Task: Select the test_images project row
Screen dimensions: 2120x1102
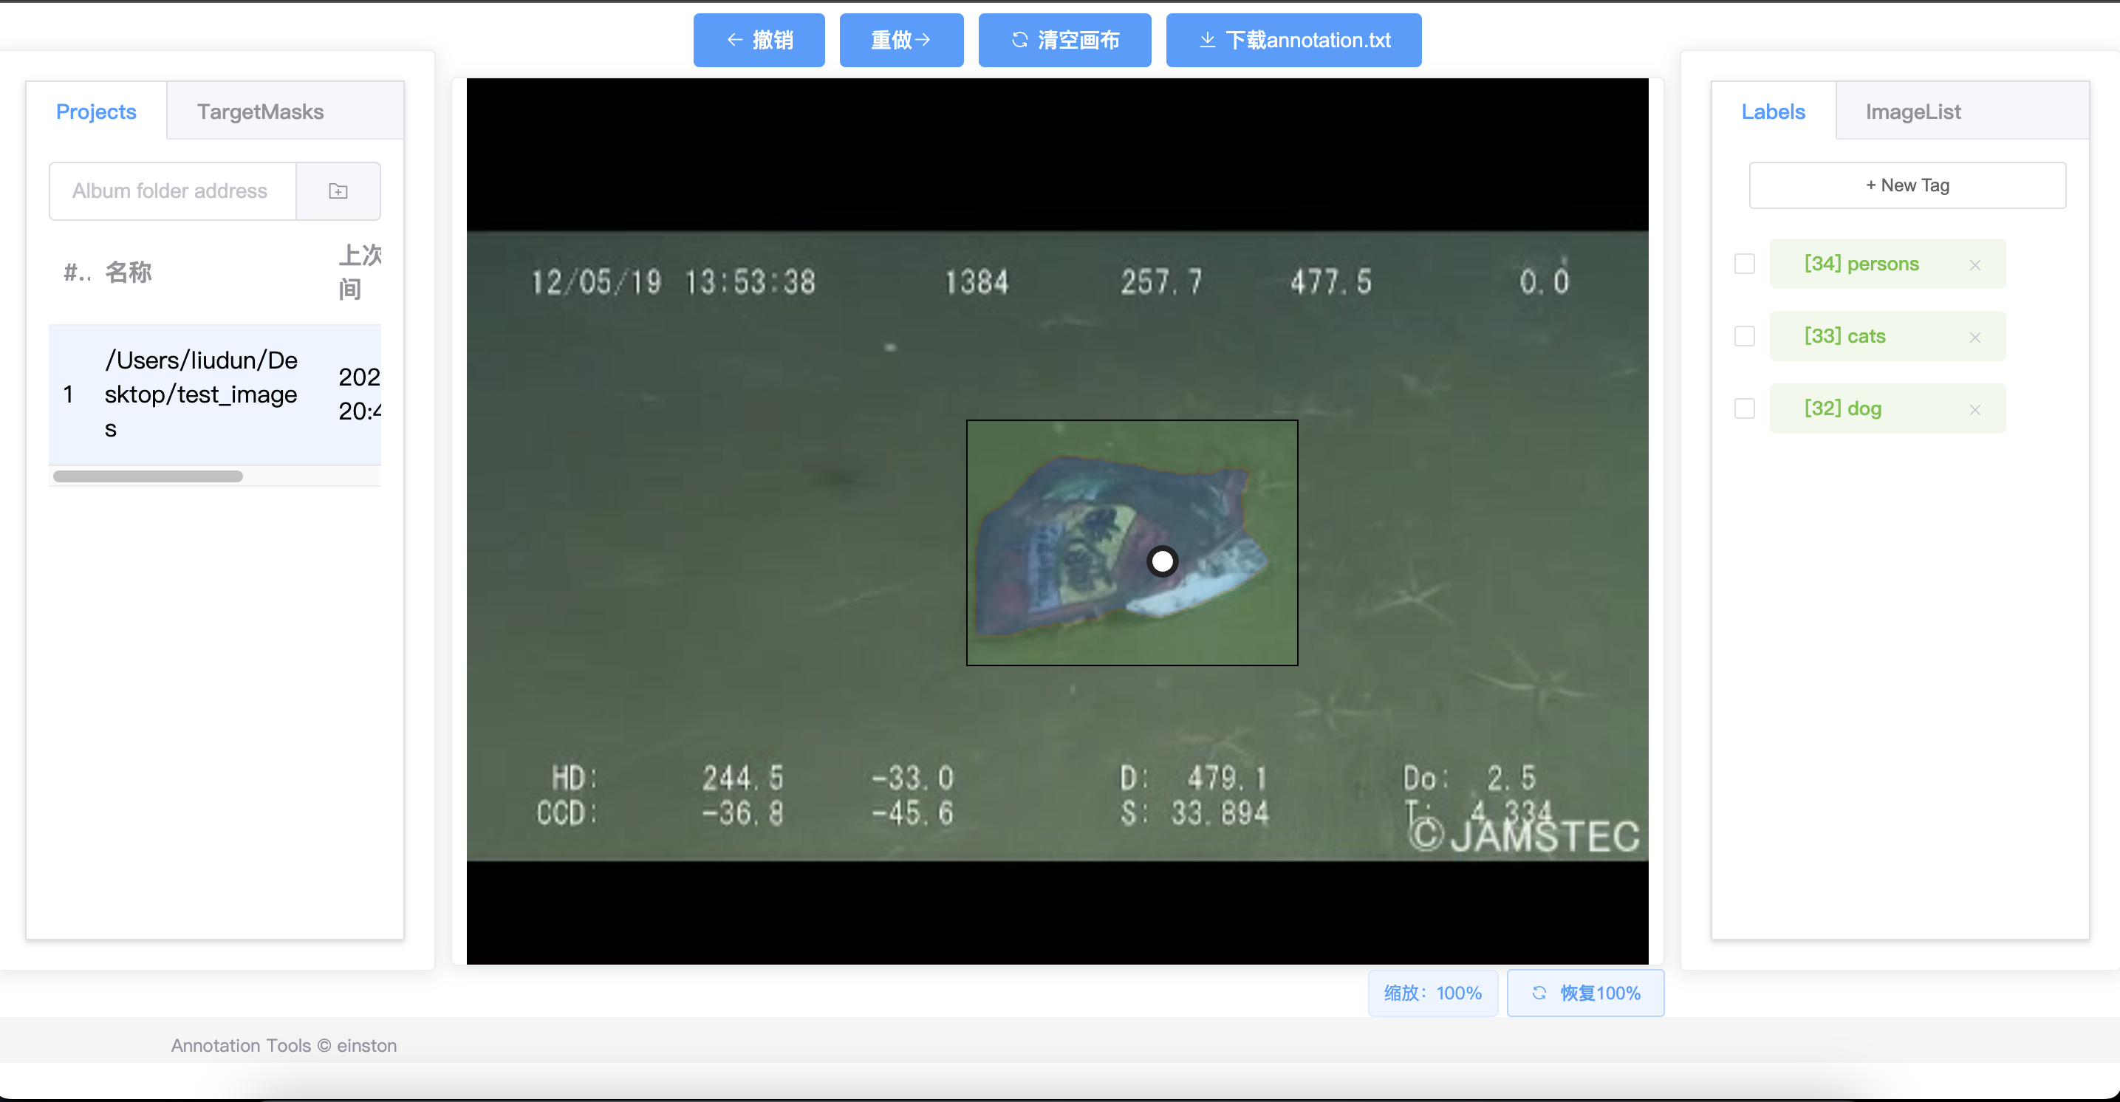Action: [x=201, y=394]
